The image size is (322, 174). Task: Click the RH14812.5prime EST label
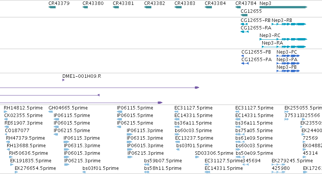click(x=23, y=108)
